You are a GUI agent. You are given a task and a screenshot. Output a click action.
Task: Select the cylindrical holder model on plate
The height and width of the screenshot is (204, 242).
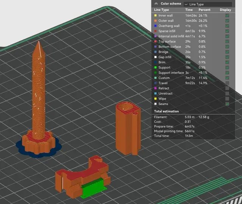128,128
